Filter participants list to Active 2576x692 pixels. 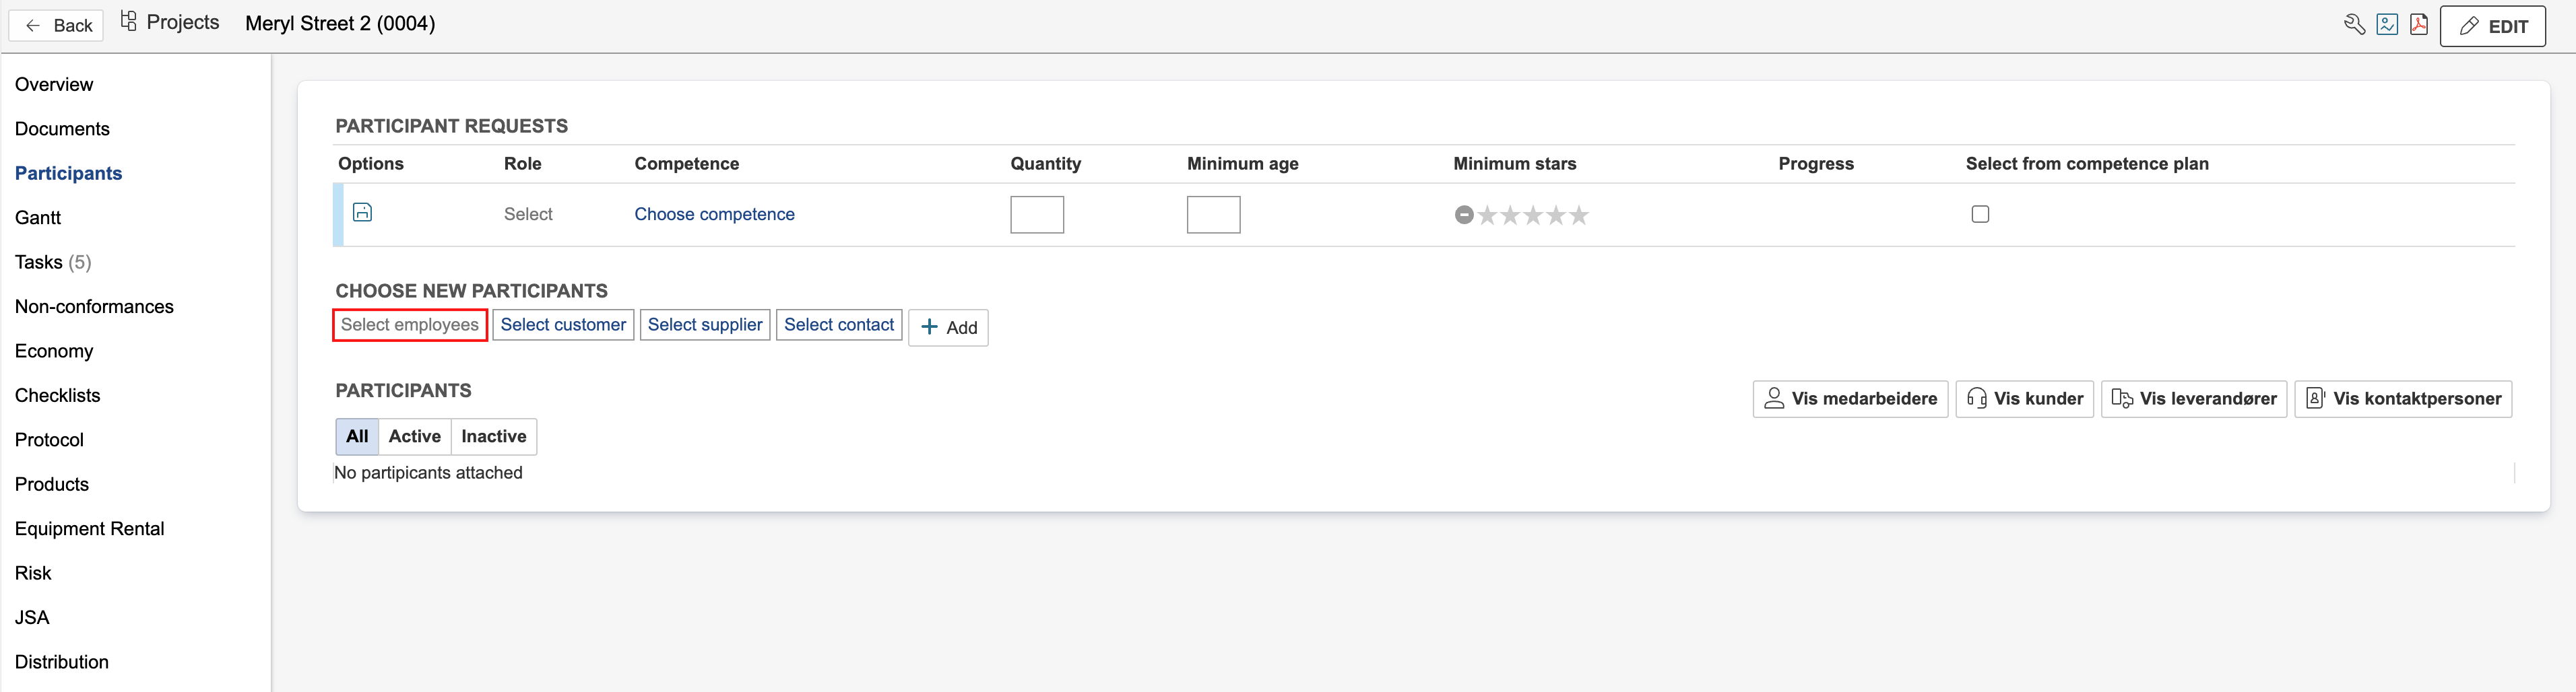click(414, 436)
